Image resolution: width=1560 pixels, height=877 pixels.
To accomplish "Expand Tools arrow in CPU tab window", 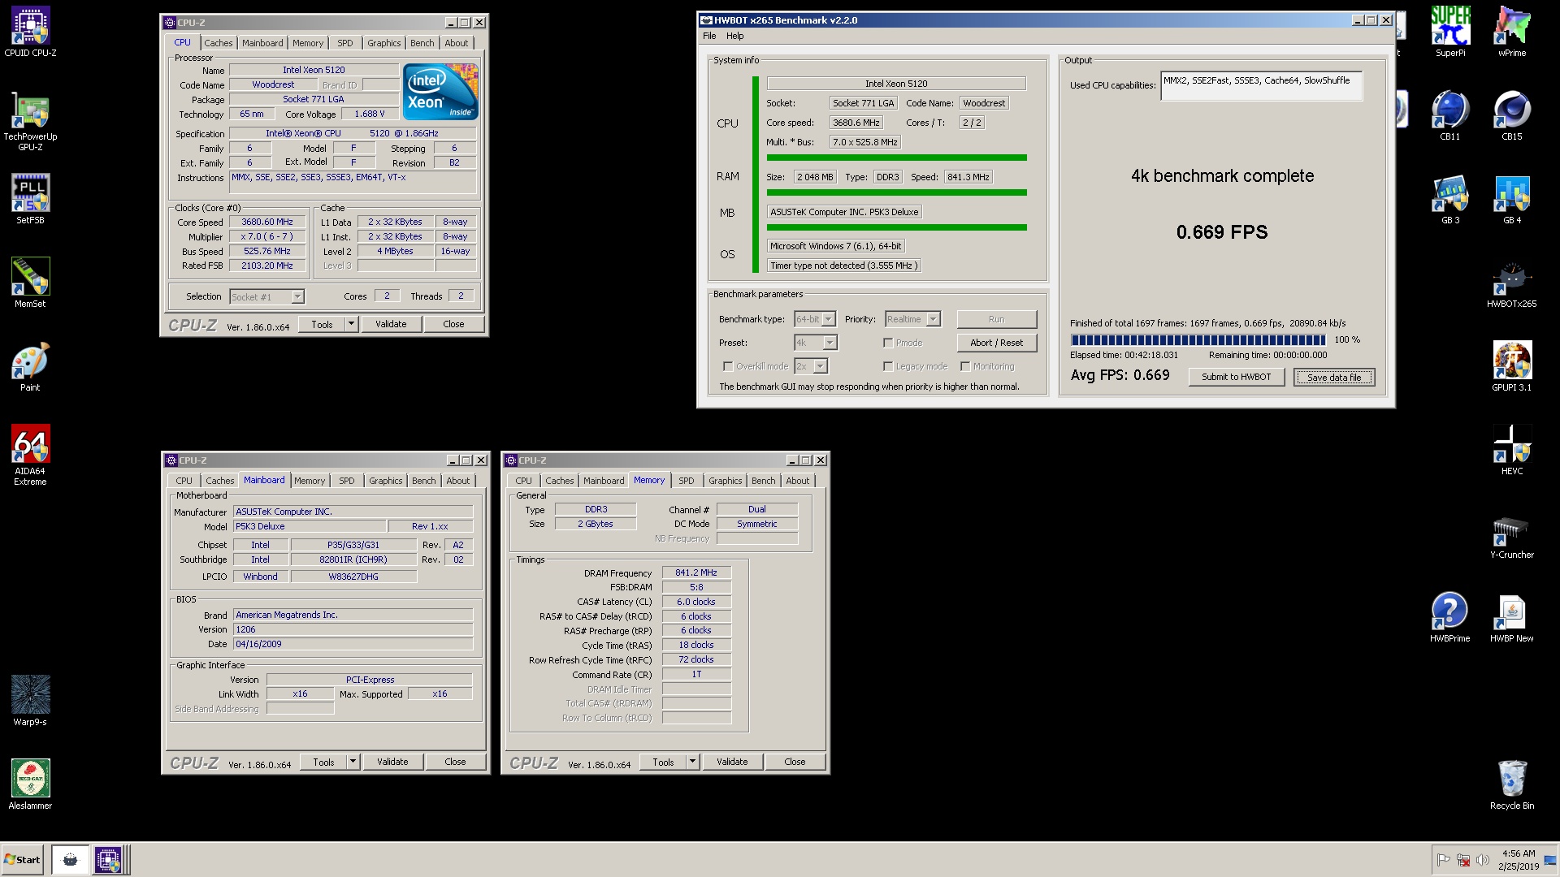I will pos(351,324).
